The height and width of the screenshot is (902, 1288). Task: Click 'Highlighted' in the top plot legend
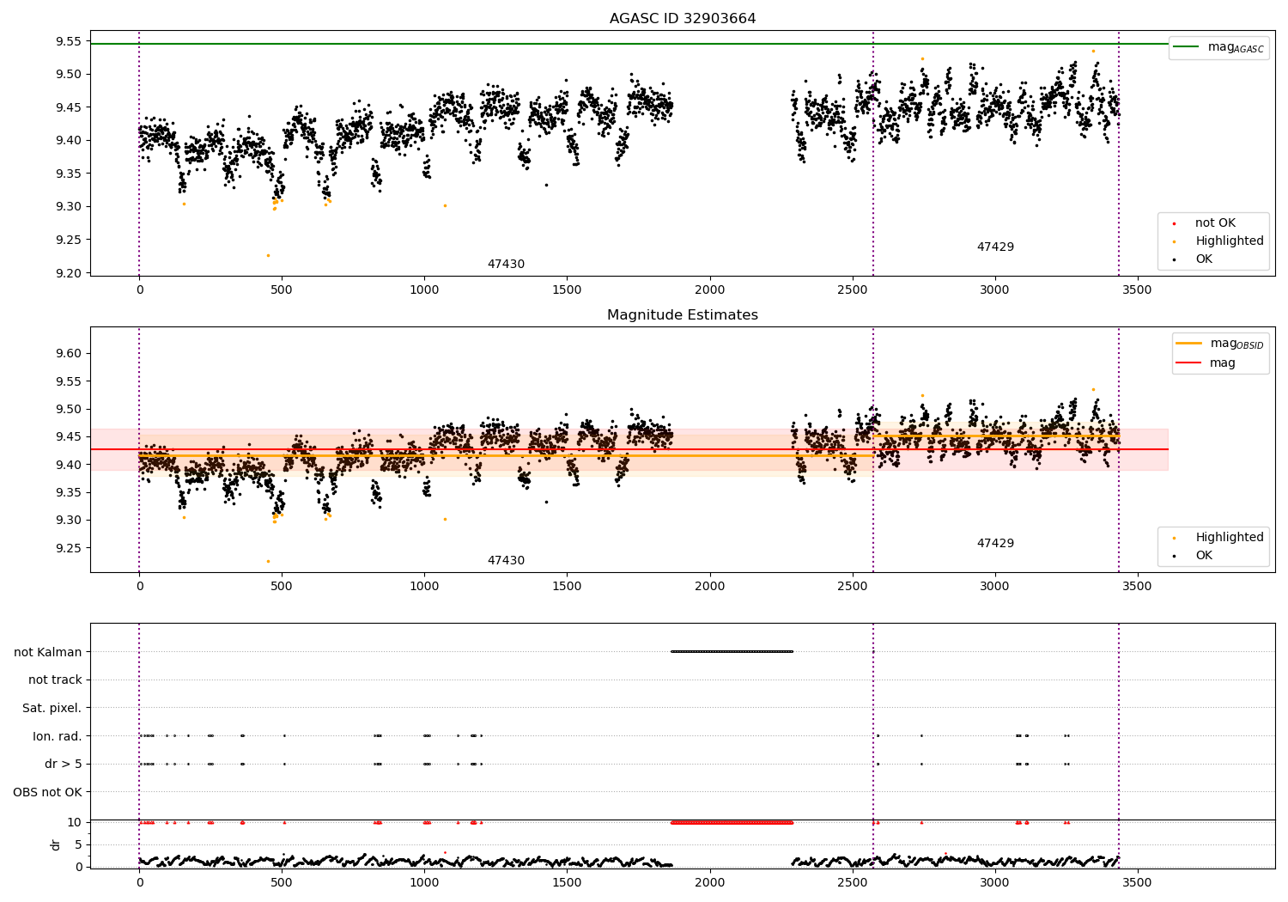click(x=1230, y=241)
